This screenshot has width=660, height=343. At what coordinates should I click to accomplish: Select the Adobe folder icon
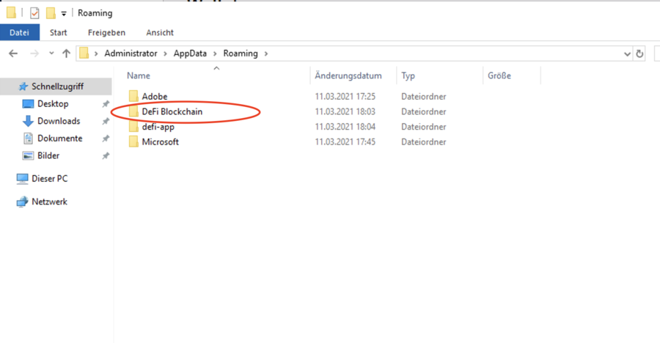[133, 97]
